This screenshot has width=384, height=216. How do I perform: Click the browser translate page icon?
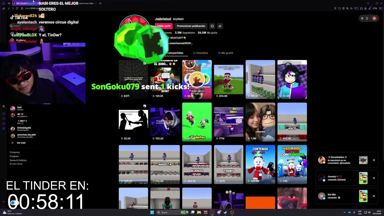pyautogui.click(x=347, y=8)
